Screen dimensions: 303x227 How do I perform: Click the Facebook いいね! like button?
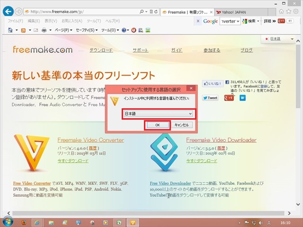(212, 83)
